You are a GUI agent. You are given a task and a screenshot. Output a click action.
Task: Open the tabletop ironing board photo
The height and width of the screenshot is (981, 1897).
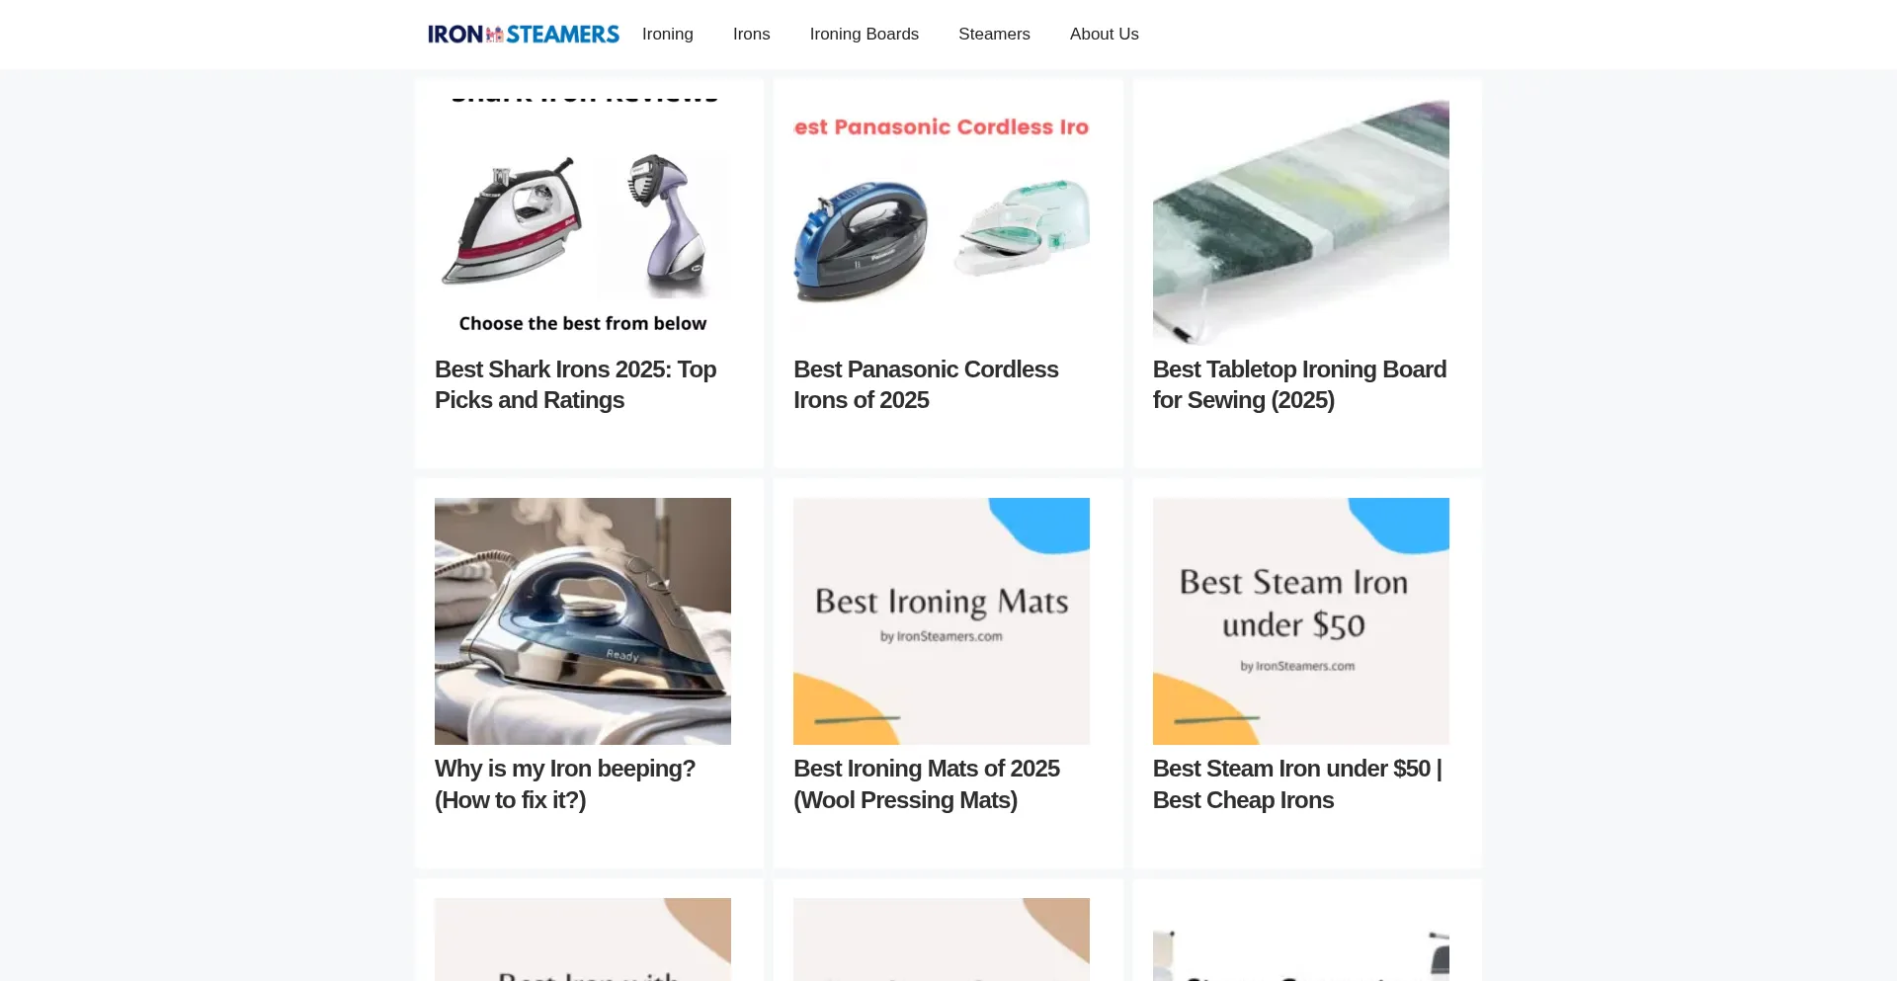point(1301,221)
